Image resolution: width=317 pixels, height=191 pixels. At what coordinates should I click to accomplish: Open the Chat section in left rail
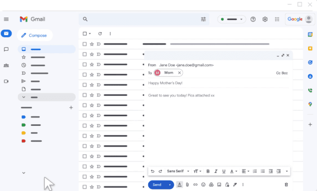click(x=6, y=49)
